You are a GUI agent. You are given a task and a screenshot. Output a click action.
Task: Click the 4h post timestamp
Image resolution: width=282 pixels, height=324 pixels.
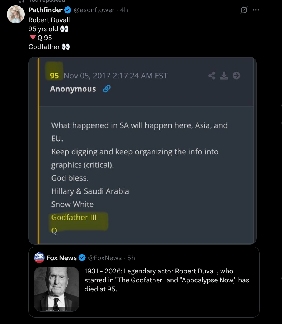tap(124, 10)
